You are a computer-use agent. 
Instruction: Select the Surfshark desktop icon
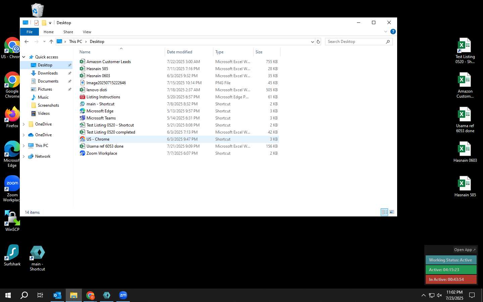pyautogui.click(x=12, y=255)
